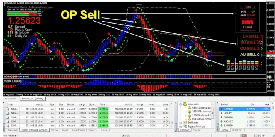The image size is (275, 137).
Task: Click the red sell order icon at 18:42
Action: [x=8, y=121]
